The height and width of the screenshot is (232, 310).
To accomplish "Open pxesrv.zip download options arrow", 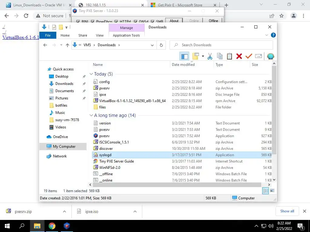I will point(64,211).
